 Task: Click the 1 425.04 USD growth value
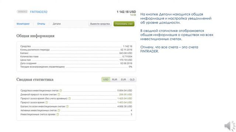(125, 99)
